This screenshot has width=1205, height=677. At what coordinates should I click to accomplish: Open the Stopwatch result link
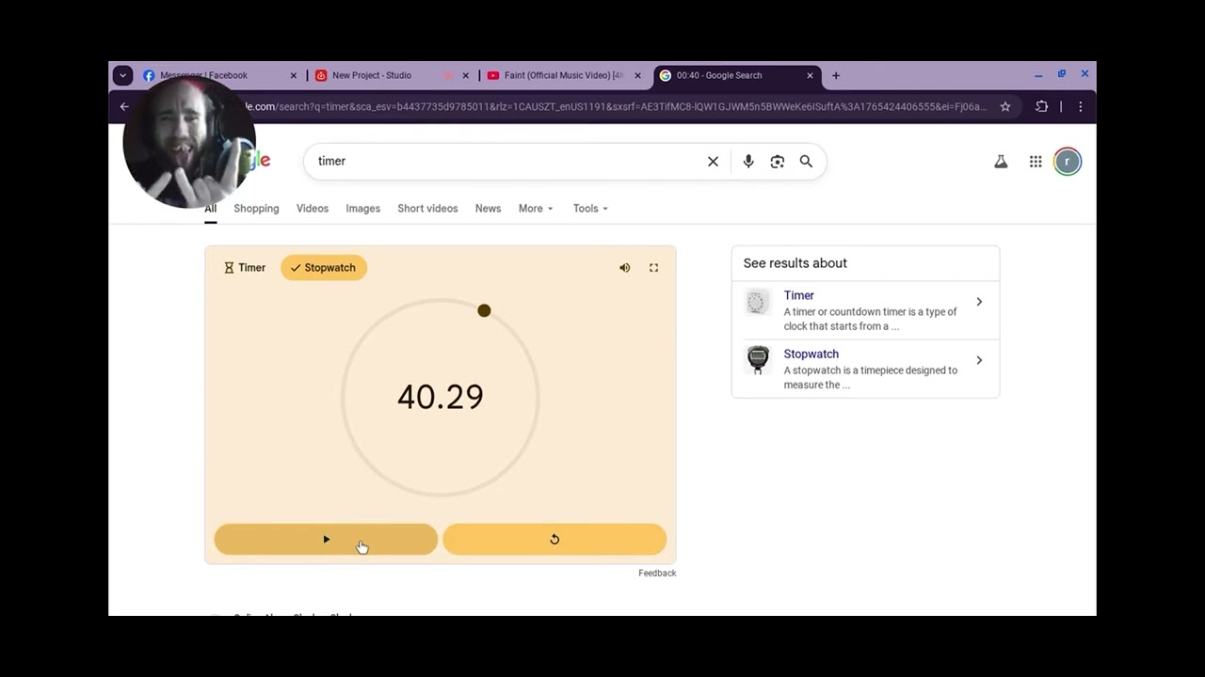point(811,354)
